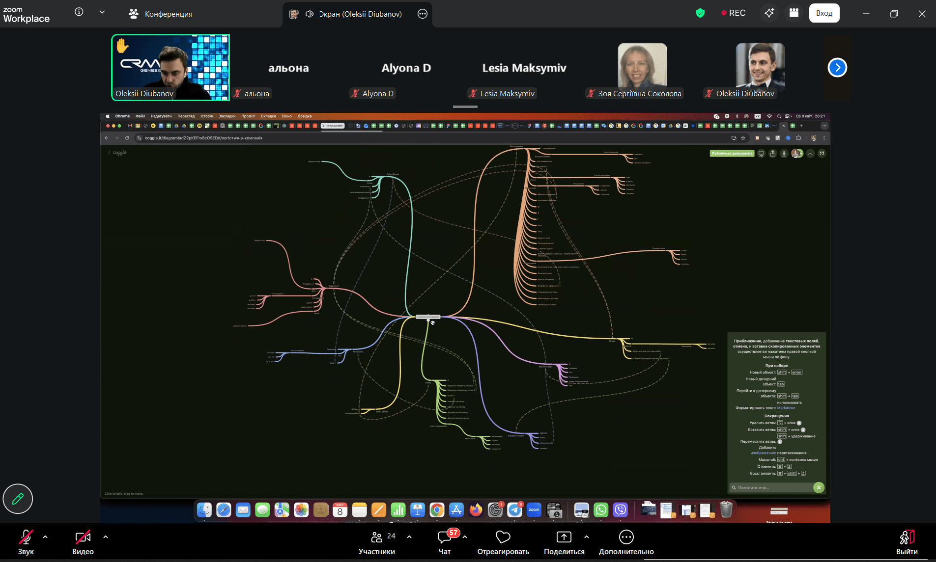This screenshot has height=562, width=936.
Task: Unmute the microphone with Звук button
Action: (26, 538)
